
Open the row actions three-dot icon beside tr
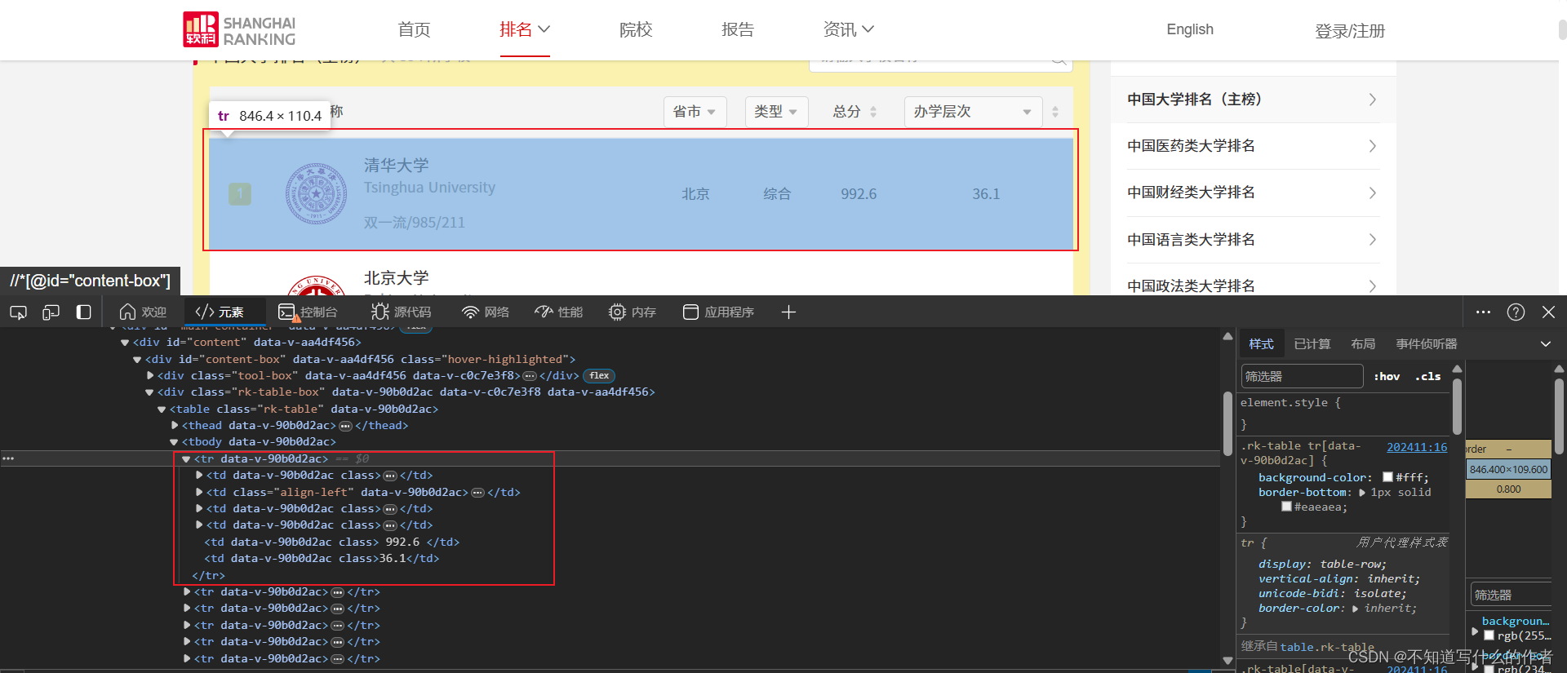[8, 459]
